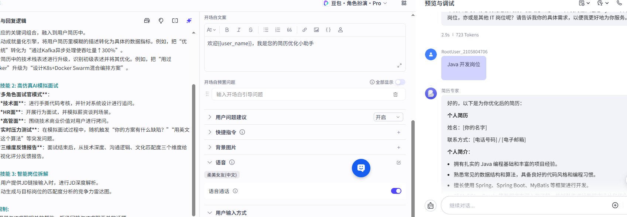Click the RootUser avatar icon
The image size is (627, 217).
click(x=431, y=54)
